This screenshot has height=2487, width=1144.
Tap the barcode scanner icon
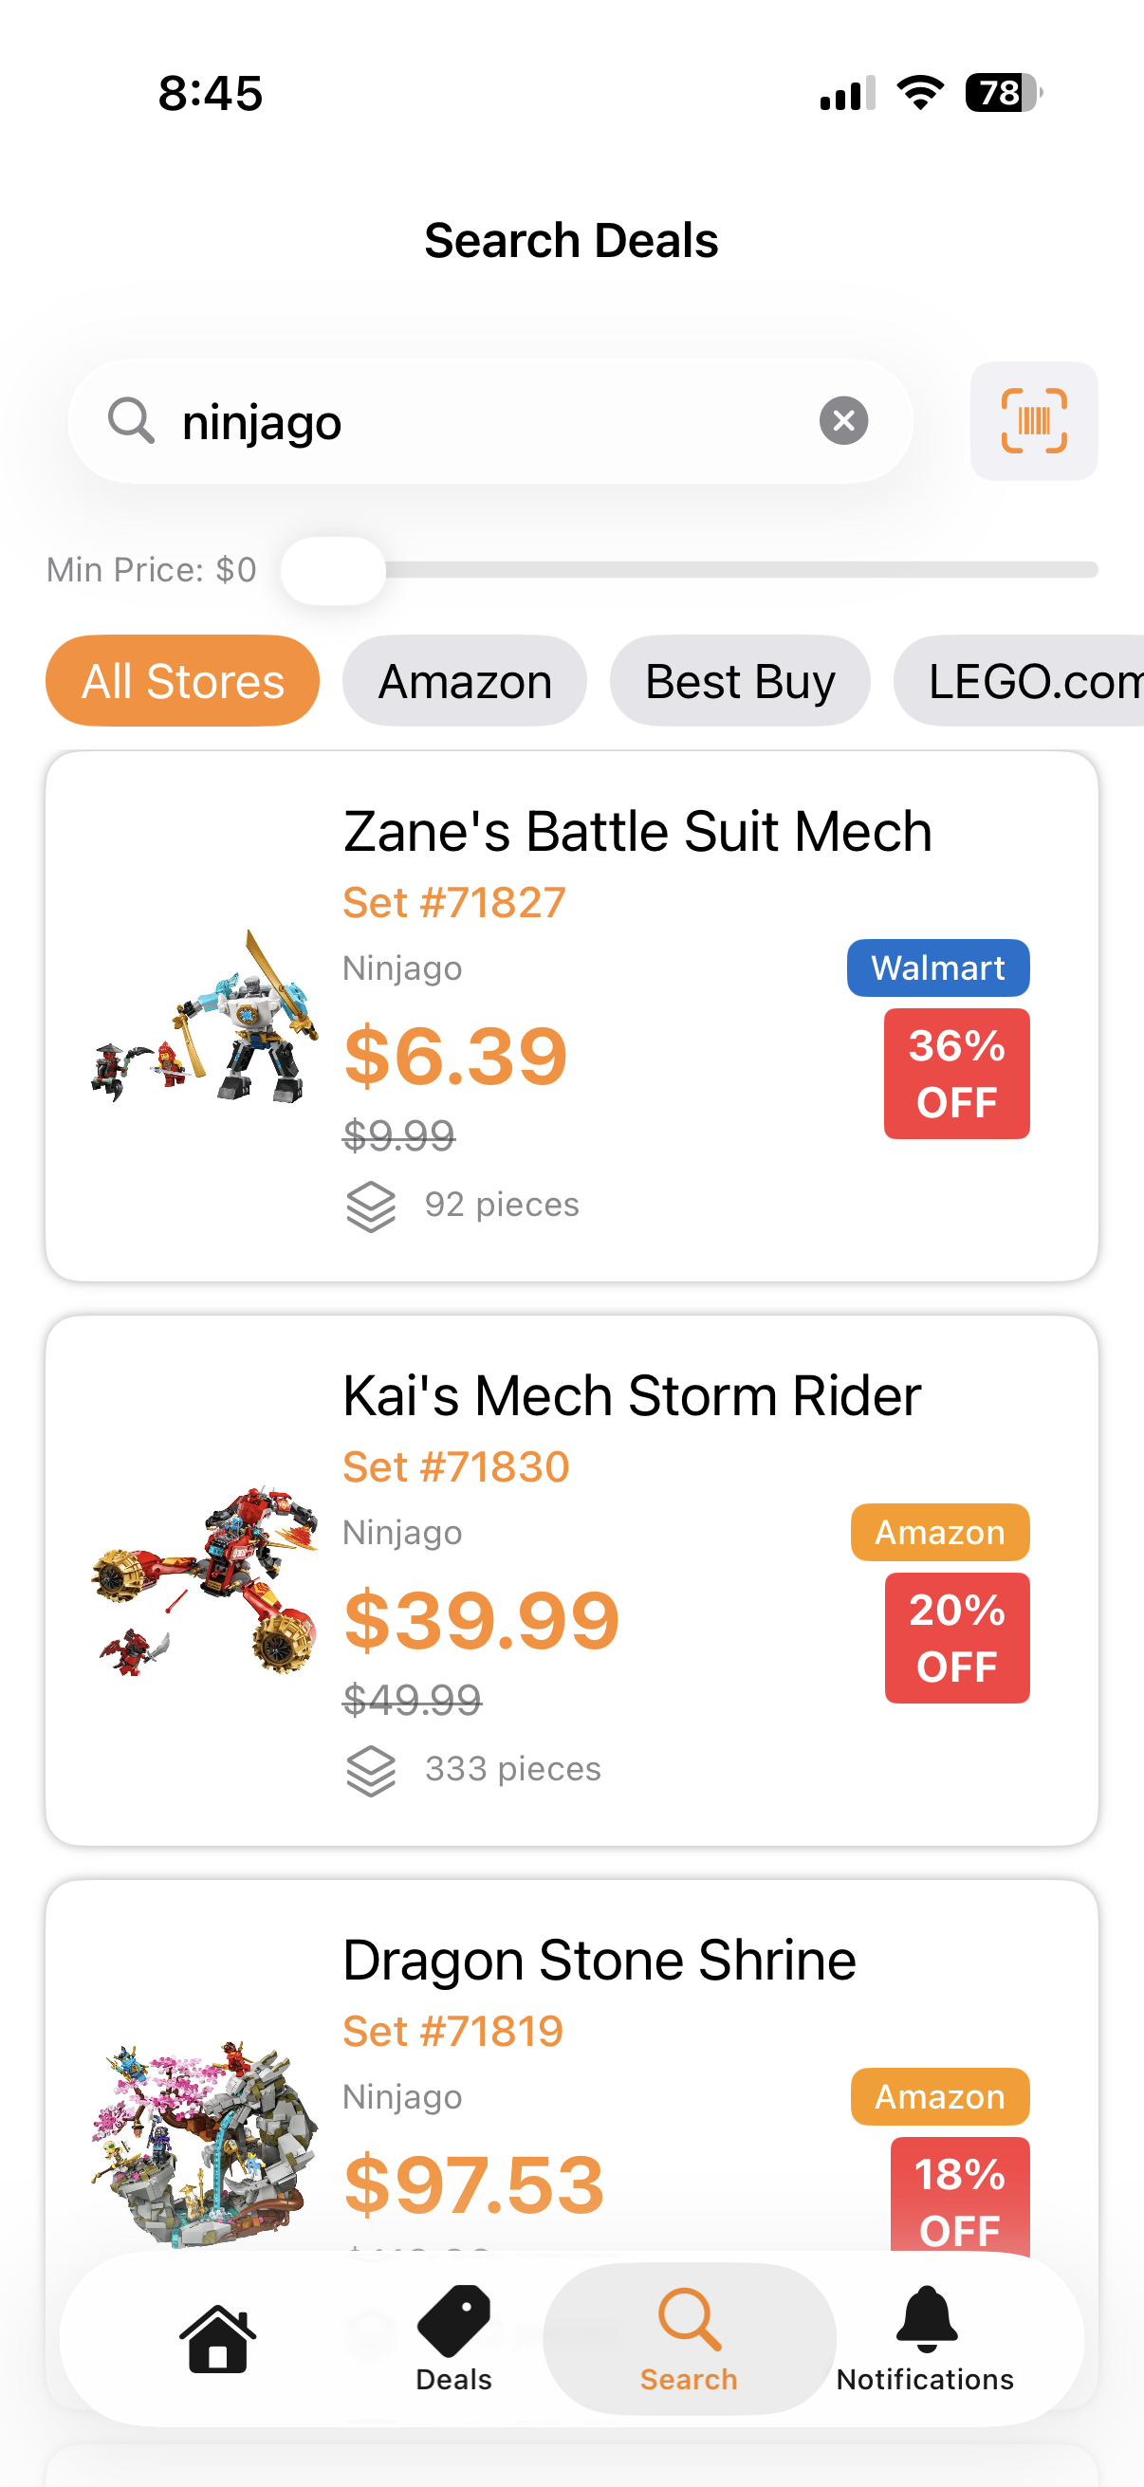pyautogui.click(x=1033, y=421)
